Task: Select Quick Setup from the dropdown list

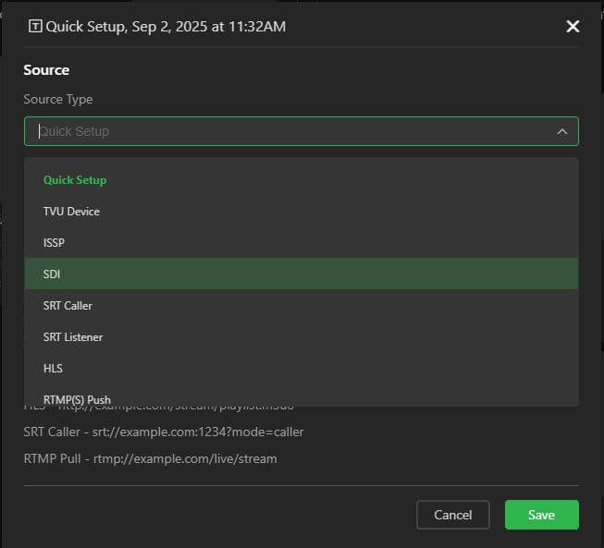Action: (75, 180)
